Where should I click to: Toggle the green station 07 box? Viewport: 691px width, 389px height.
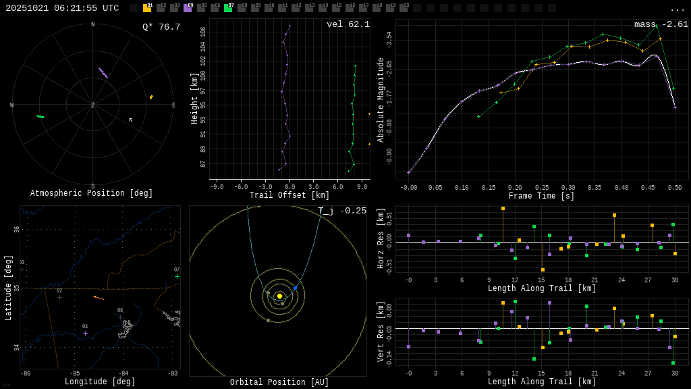click(x=228, y=8)
